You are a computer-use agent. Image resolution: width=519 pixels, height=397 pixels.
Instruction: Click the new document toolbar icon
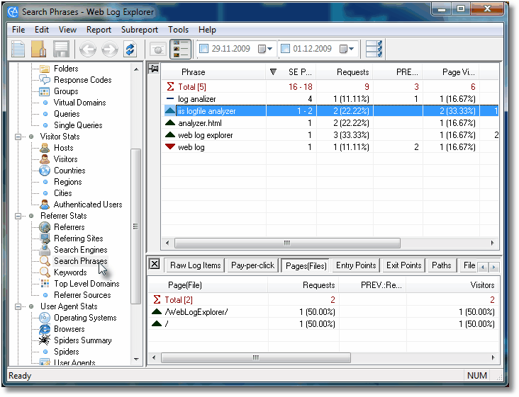(x=18, y=49)
